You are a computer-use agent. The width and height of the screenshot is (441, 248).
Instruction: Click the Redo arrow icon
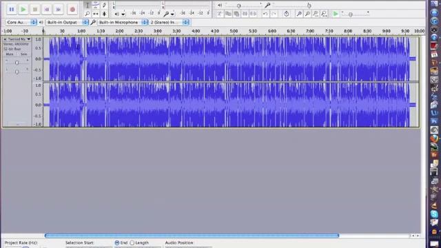tap(274, 14)
